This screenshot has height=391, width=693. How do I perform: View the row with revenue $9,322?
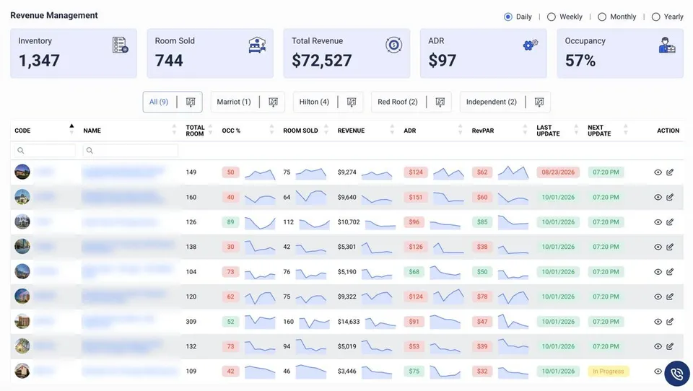658,297
